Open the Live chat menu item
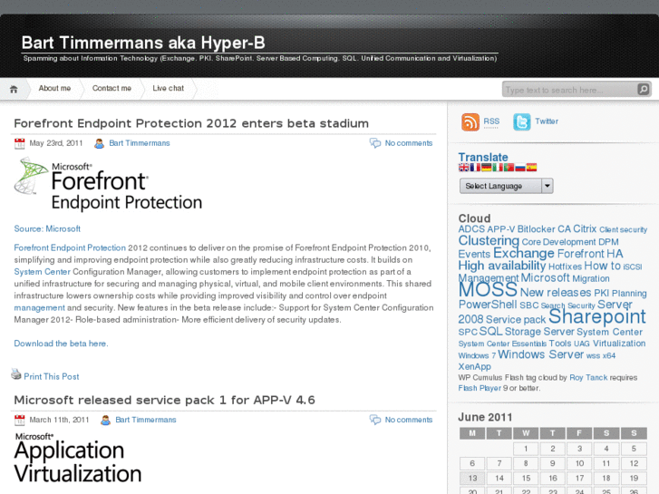Viewport: 659px width, 494px height. pyautogui.click(x=168, y=88)
